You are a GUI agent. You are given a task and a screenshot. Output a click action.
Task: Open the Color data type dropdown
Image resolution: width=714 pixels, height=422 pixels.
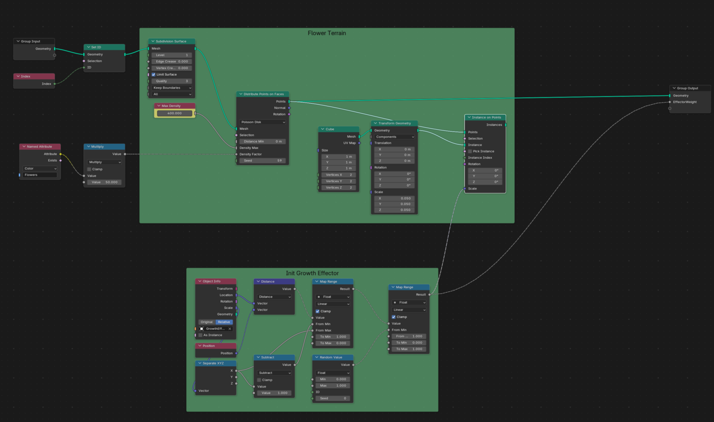point(40,168)
